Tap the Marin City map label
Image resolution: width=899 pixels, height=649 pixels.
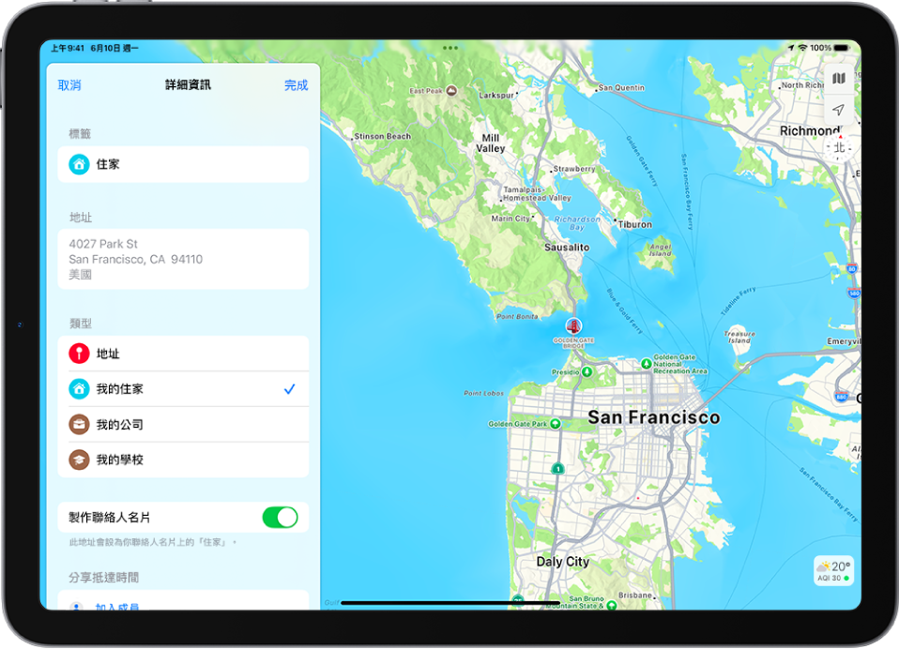coord(510,219)
